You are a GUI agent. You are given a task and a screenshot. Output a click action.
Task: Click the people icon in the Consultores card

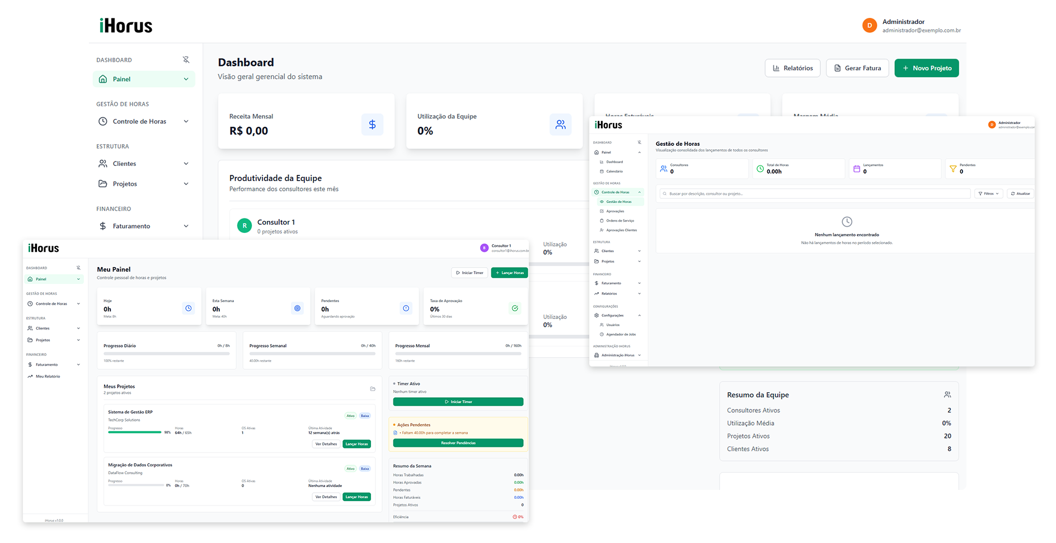pyautogui.click(x=664, y=168)
